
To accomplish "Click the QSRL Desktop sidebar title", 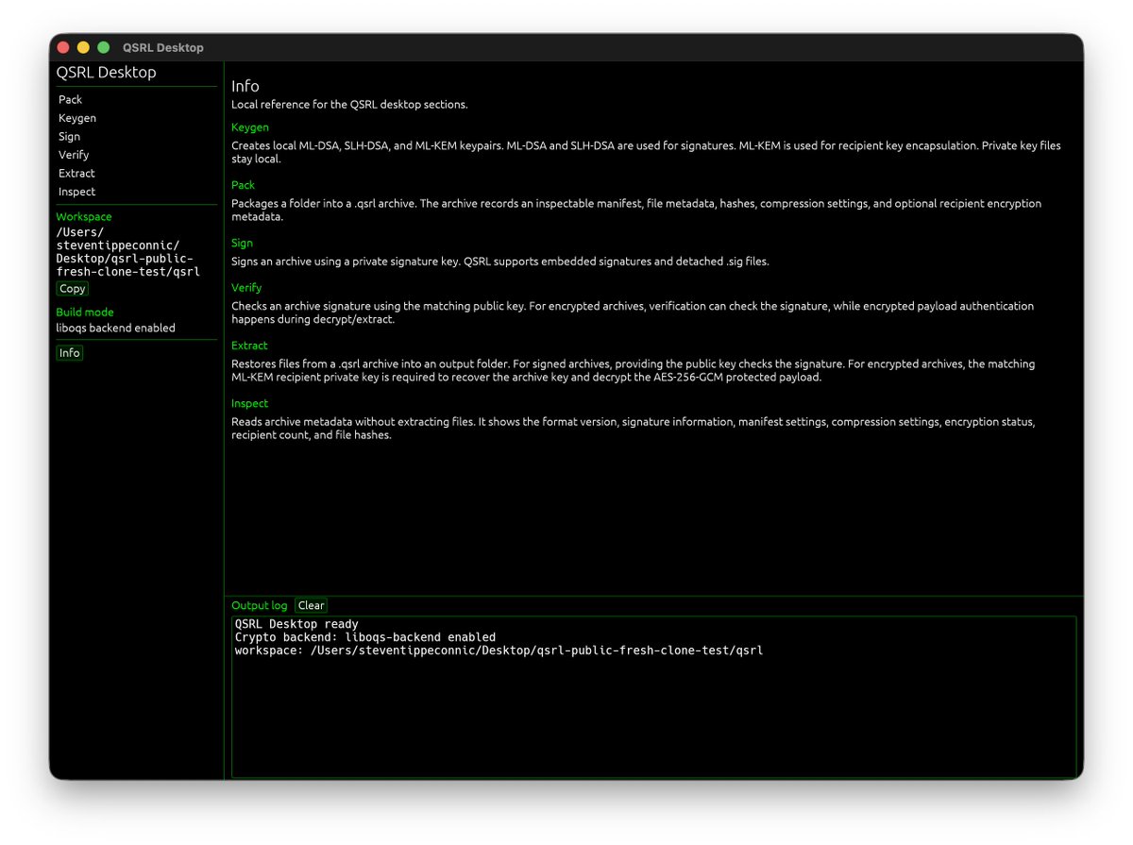I will tap(106, 73).
